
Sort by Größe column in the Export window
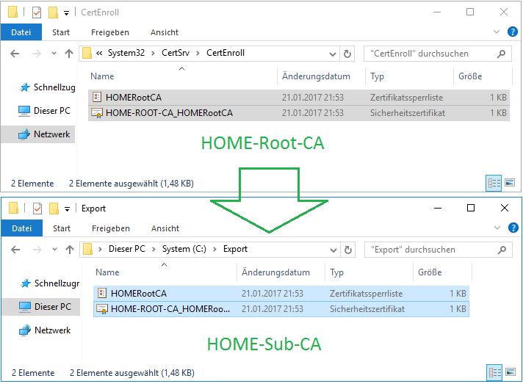pyautogui.click(x=430, y=272)
